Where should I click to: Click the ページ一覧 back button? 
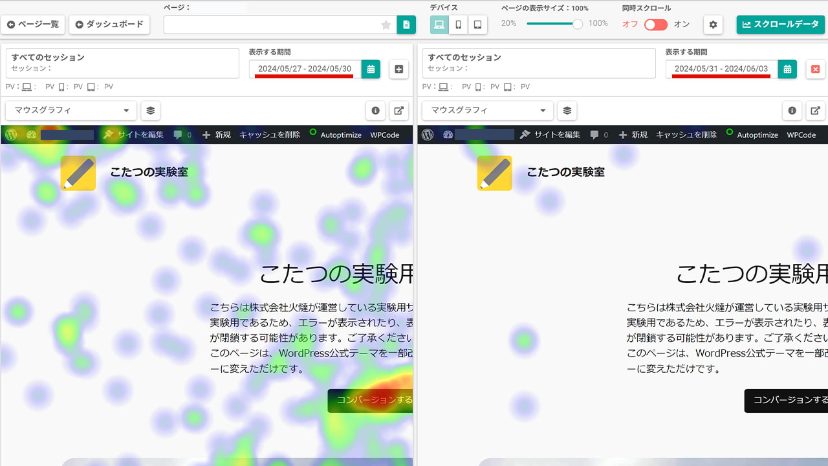pyautogui.click(x=33, y=25)
